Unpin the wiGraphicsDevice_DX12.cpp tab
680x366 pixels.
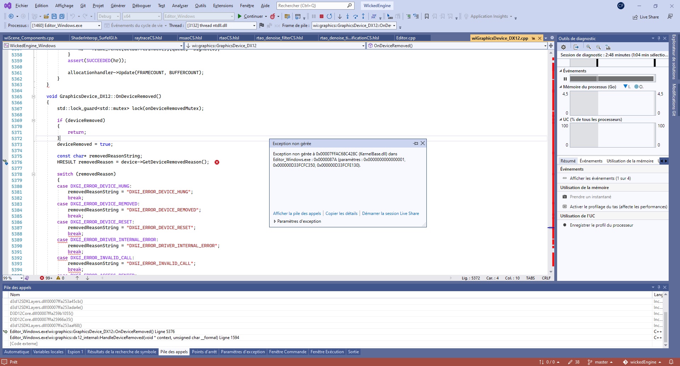(x=533, y=38)
